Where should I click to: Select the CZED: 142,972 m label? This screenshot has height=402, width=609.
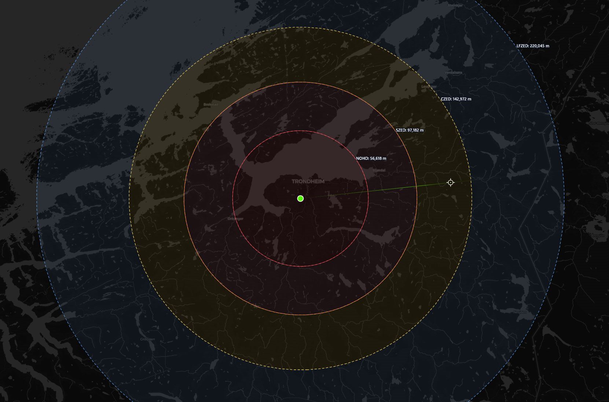(x=456, y=99)
